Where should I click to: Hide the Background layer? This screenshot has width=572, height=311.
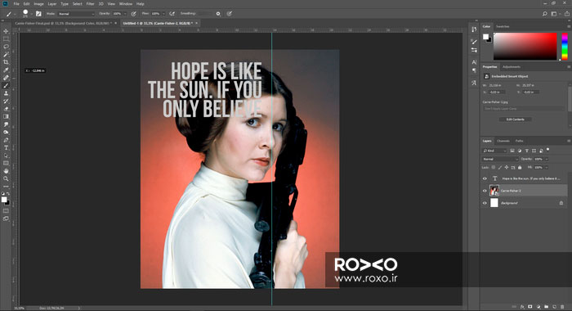[485, 203]
